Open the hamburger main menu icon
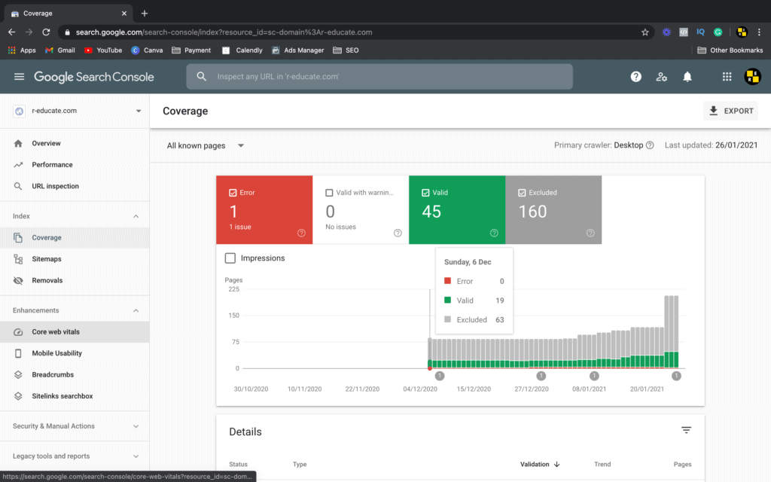 19,77
